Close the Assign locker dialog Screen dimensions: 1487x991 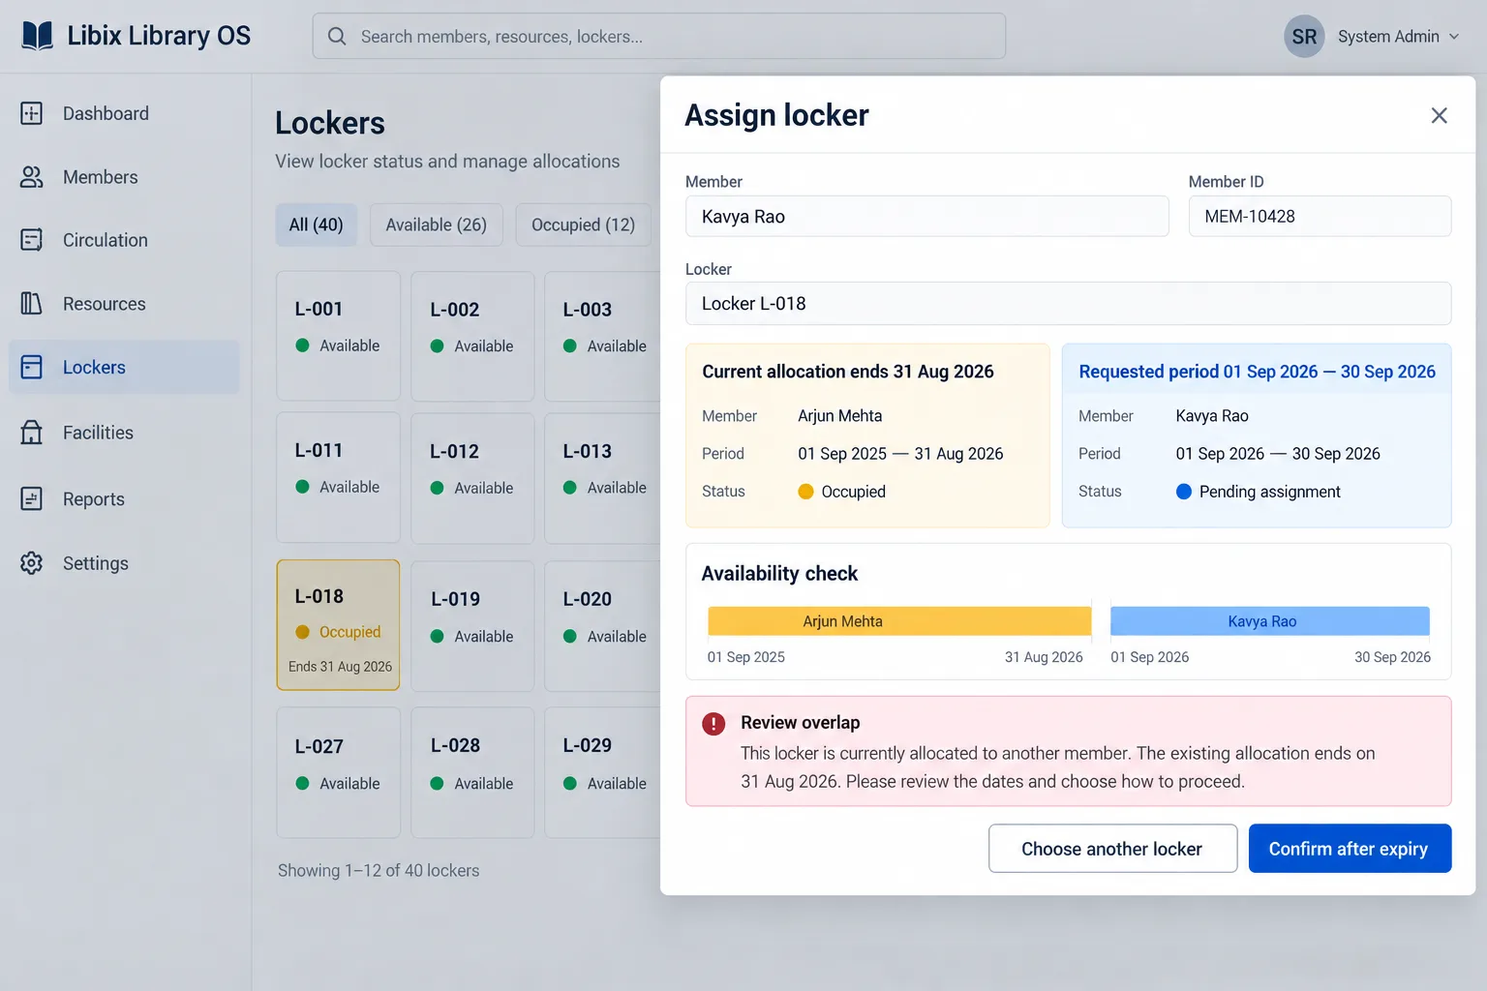[x=1440, y=116]
